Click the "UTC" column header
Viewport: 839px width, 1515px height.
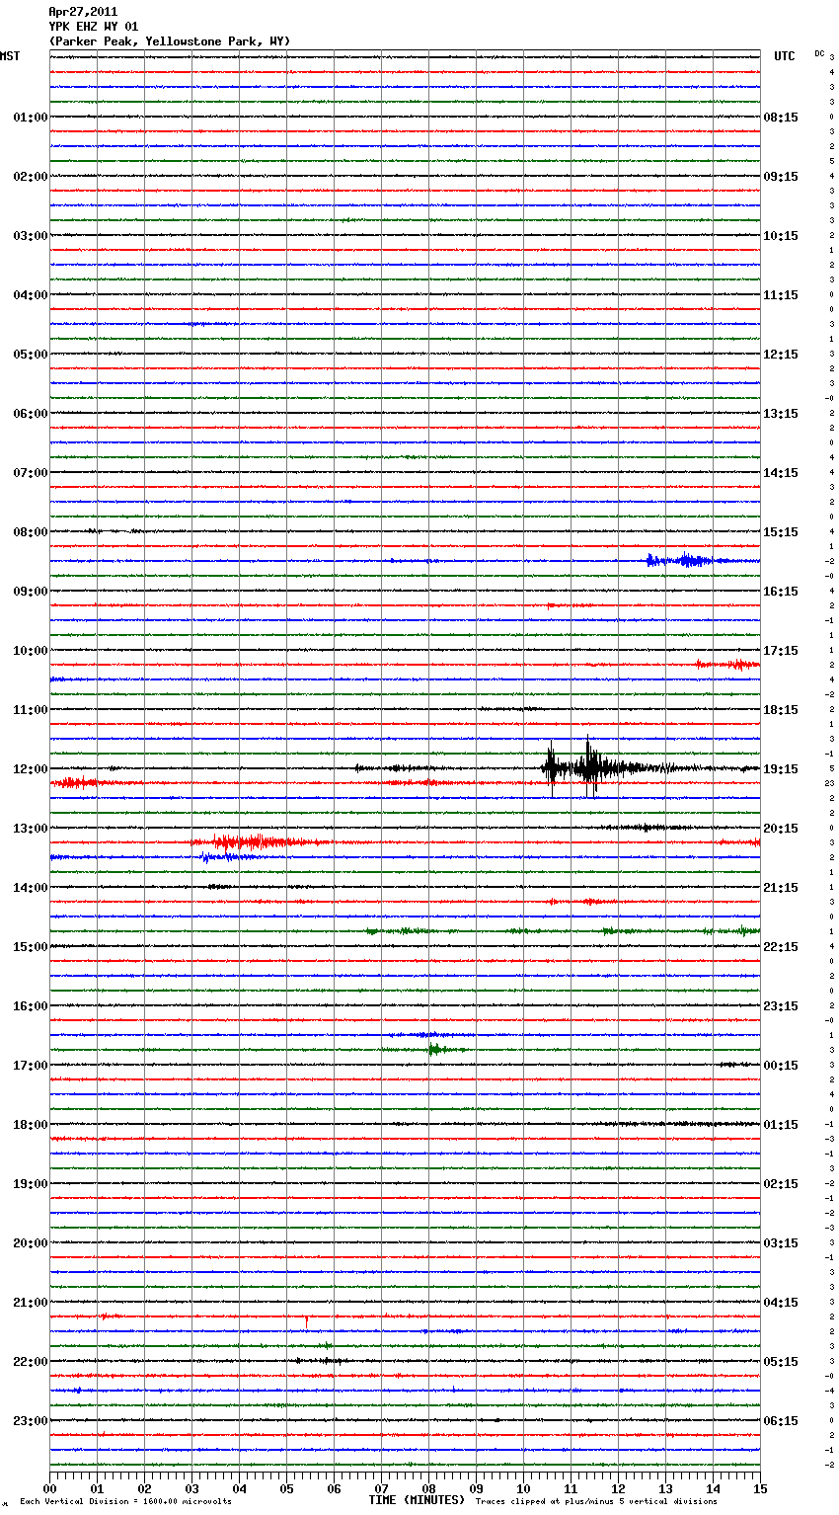784,56
